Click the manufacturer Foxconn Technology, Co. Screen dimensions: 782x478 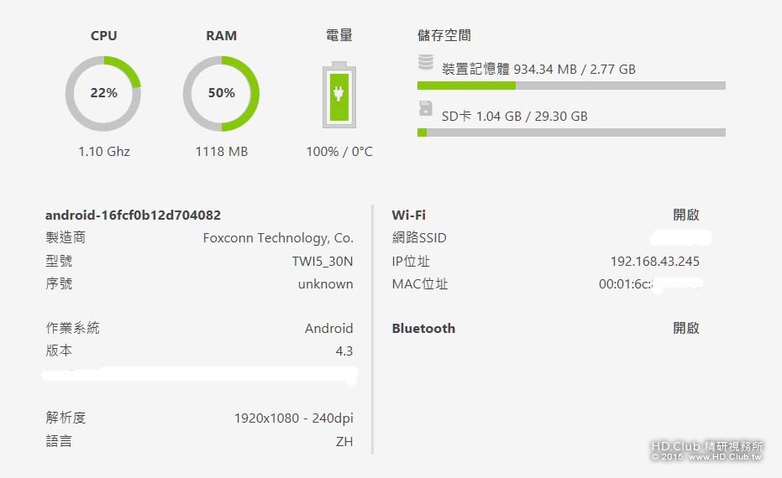click(278, 238)
